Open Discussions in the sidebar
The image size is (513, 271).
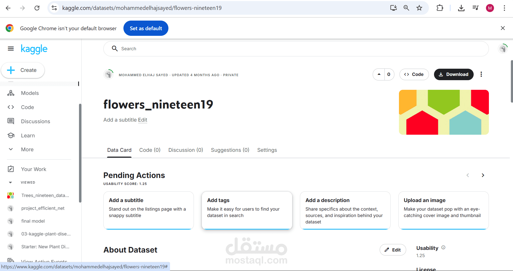point(36,121)
